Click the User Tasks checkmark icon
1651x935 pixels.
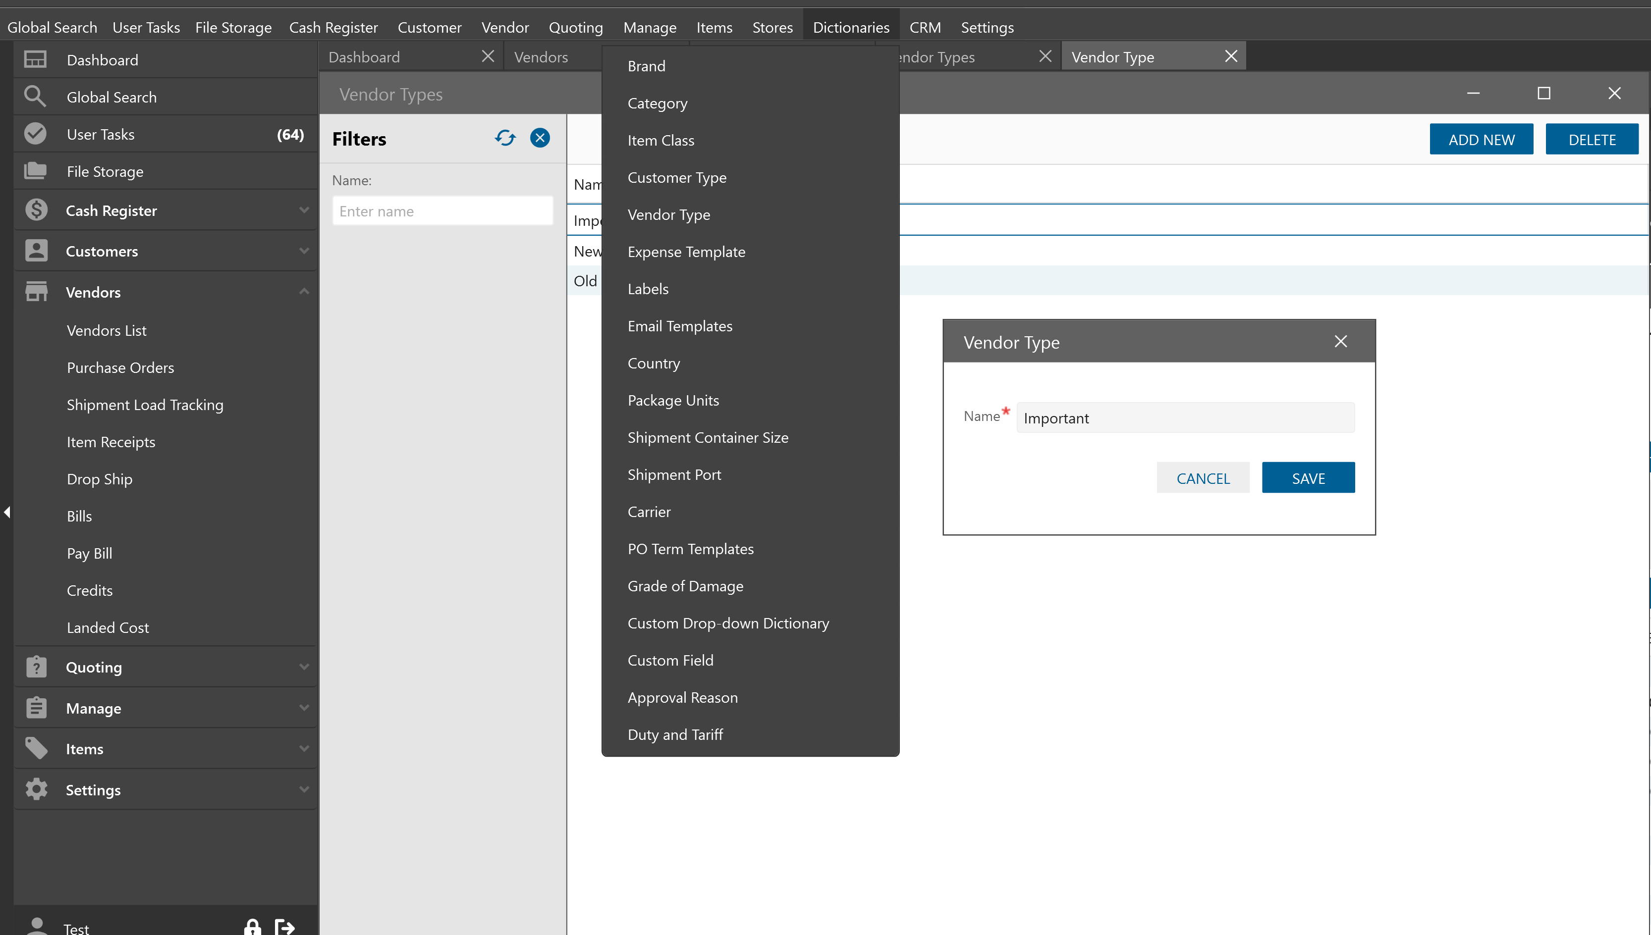[x=35, y=134]
